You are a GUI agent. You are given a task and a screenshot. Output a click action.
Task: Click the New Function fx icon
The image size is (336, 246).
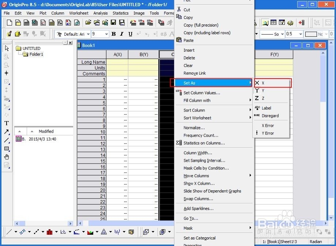point(60,23)
